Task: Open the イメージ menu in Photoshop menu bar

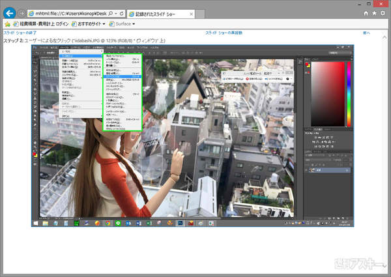Action: click(66, 48)
